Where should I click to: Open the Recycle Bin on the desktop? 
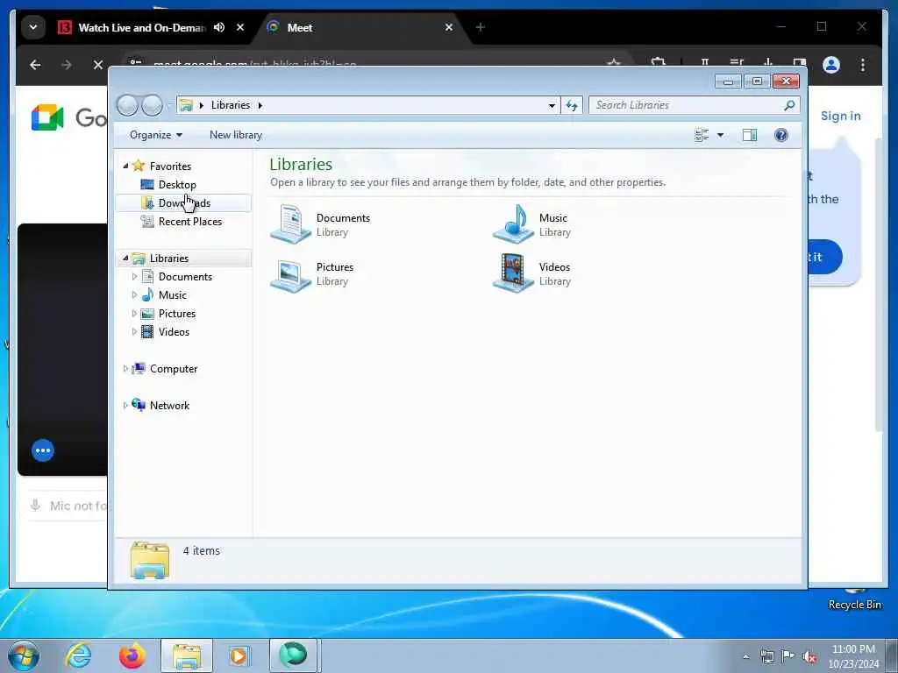(x=854, y=598)
